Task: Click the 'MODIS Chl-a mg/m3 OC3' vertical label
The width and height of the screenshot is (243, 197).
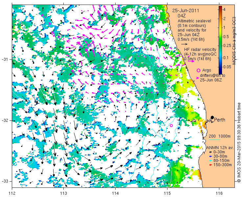Action: coord(234,41)
